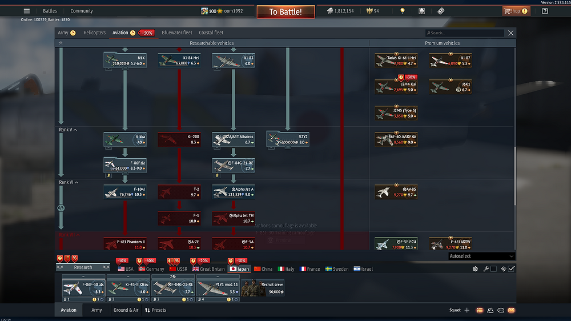571x321 pixels.
Task: Click the lightbulb hints icon in top bar
Action: click(403, 11)
